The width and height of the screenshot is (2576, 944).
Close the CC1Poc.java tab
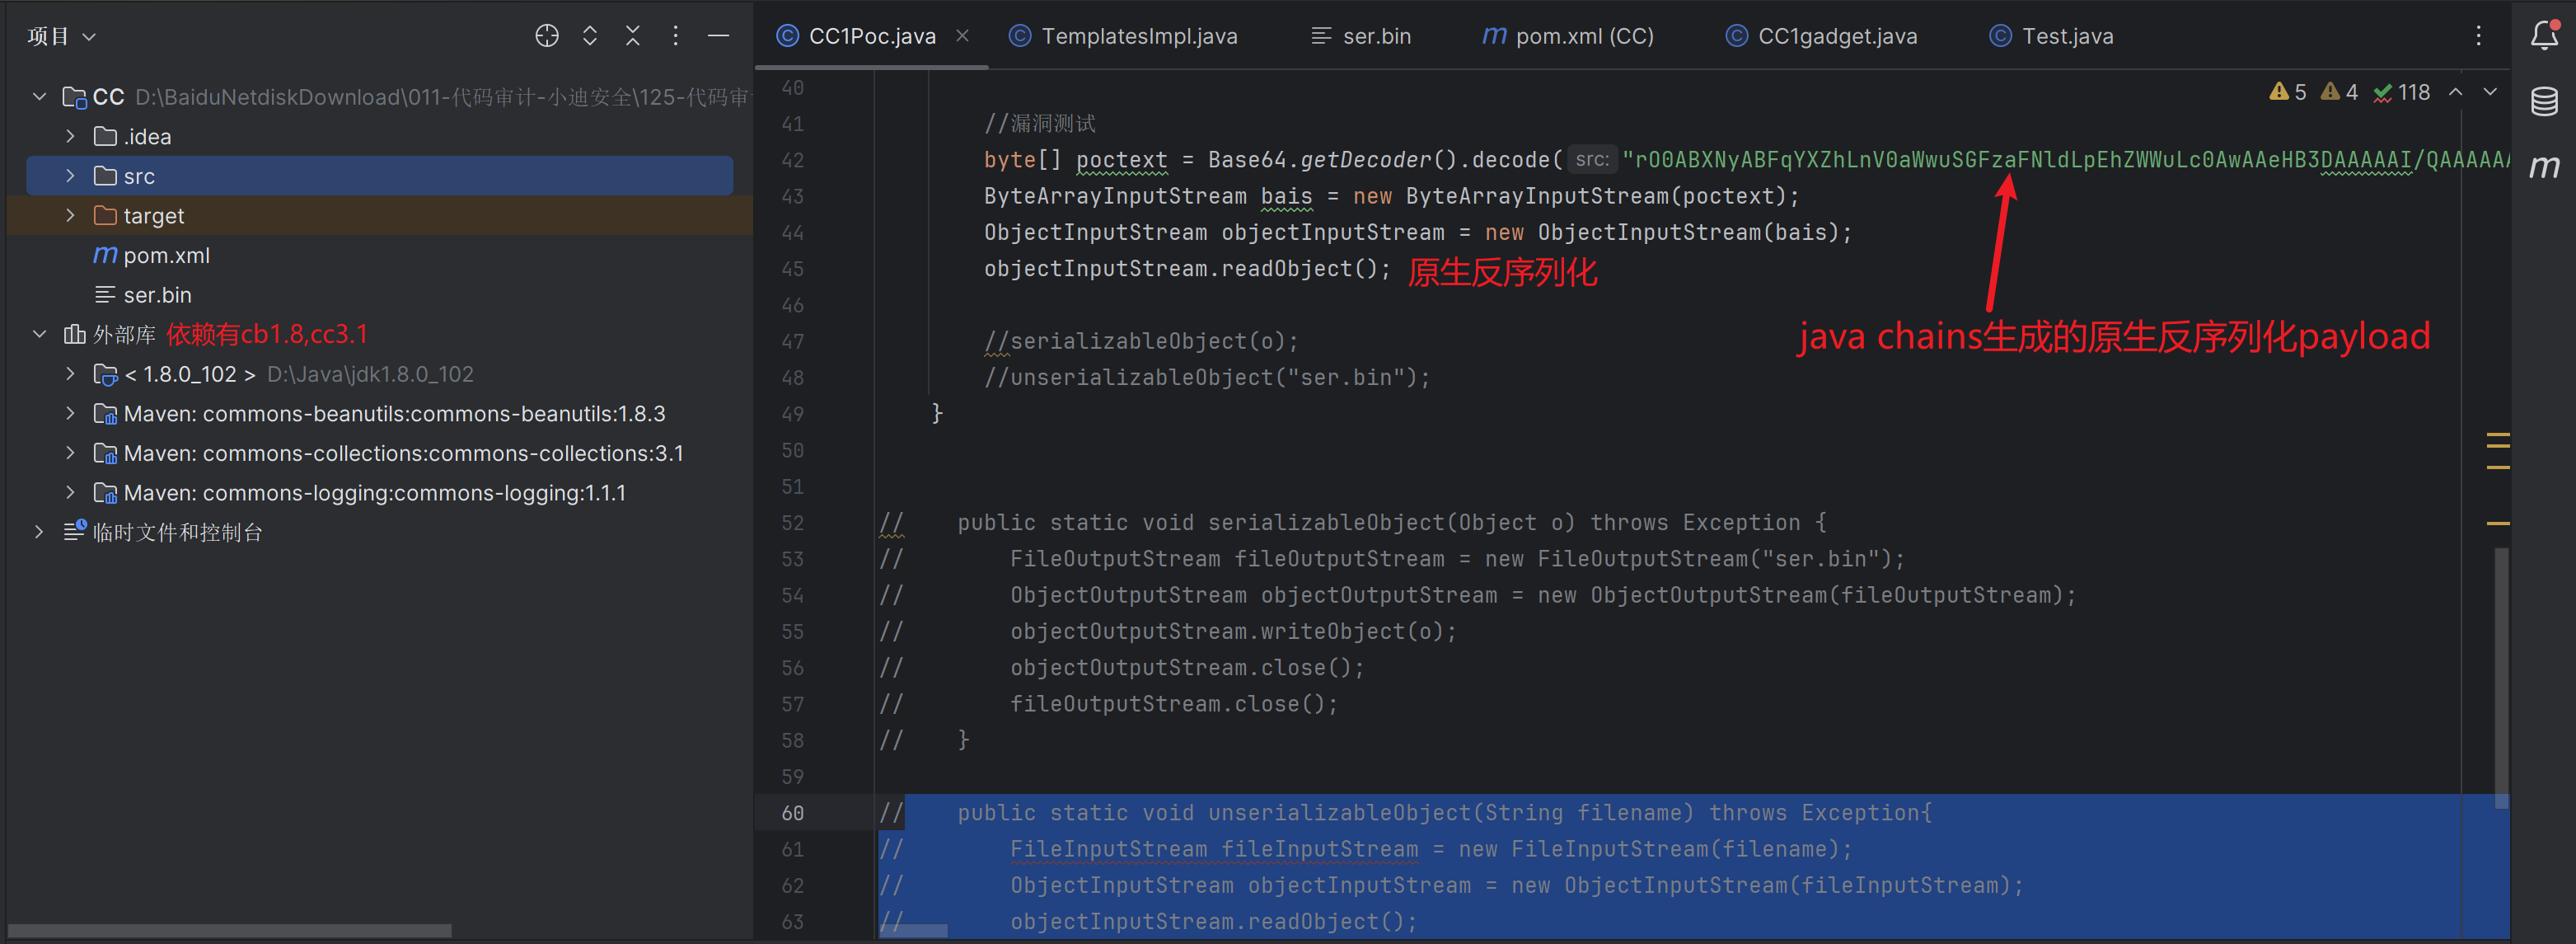(x=962, y=35)
